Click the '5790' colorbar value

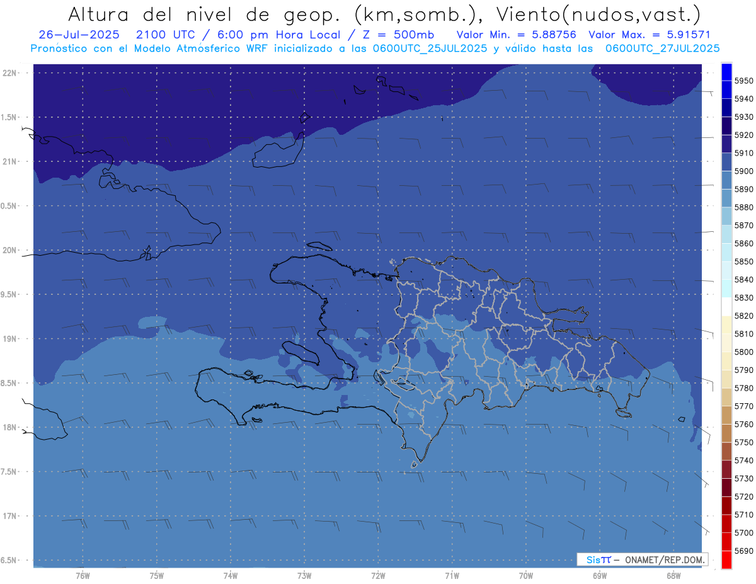(x=743, y=370)
